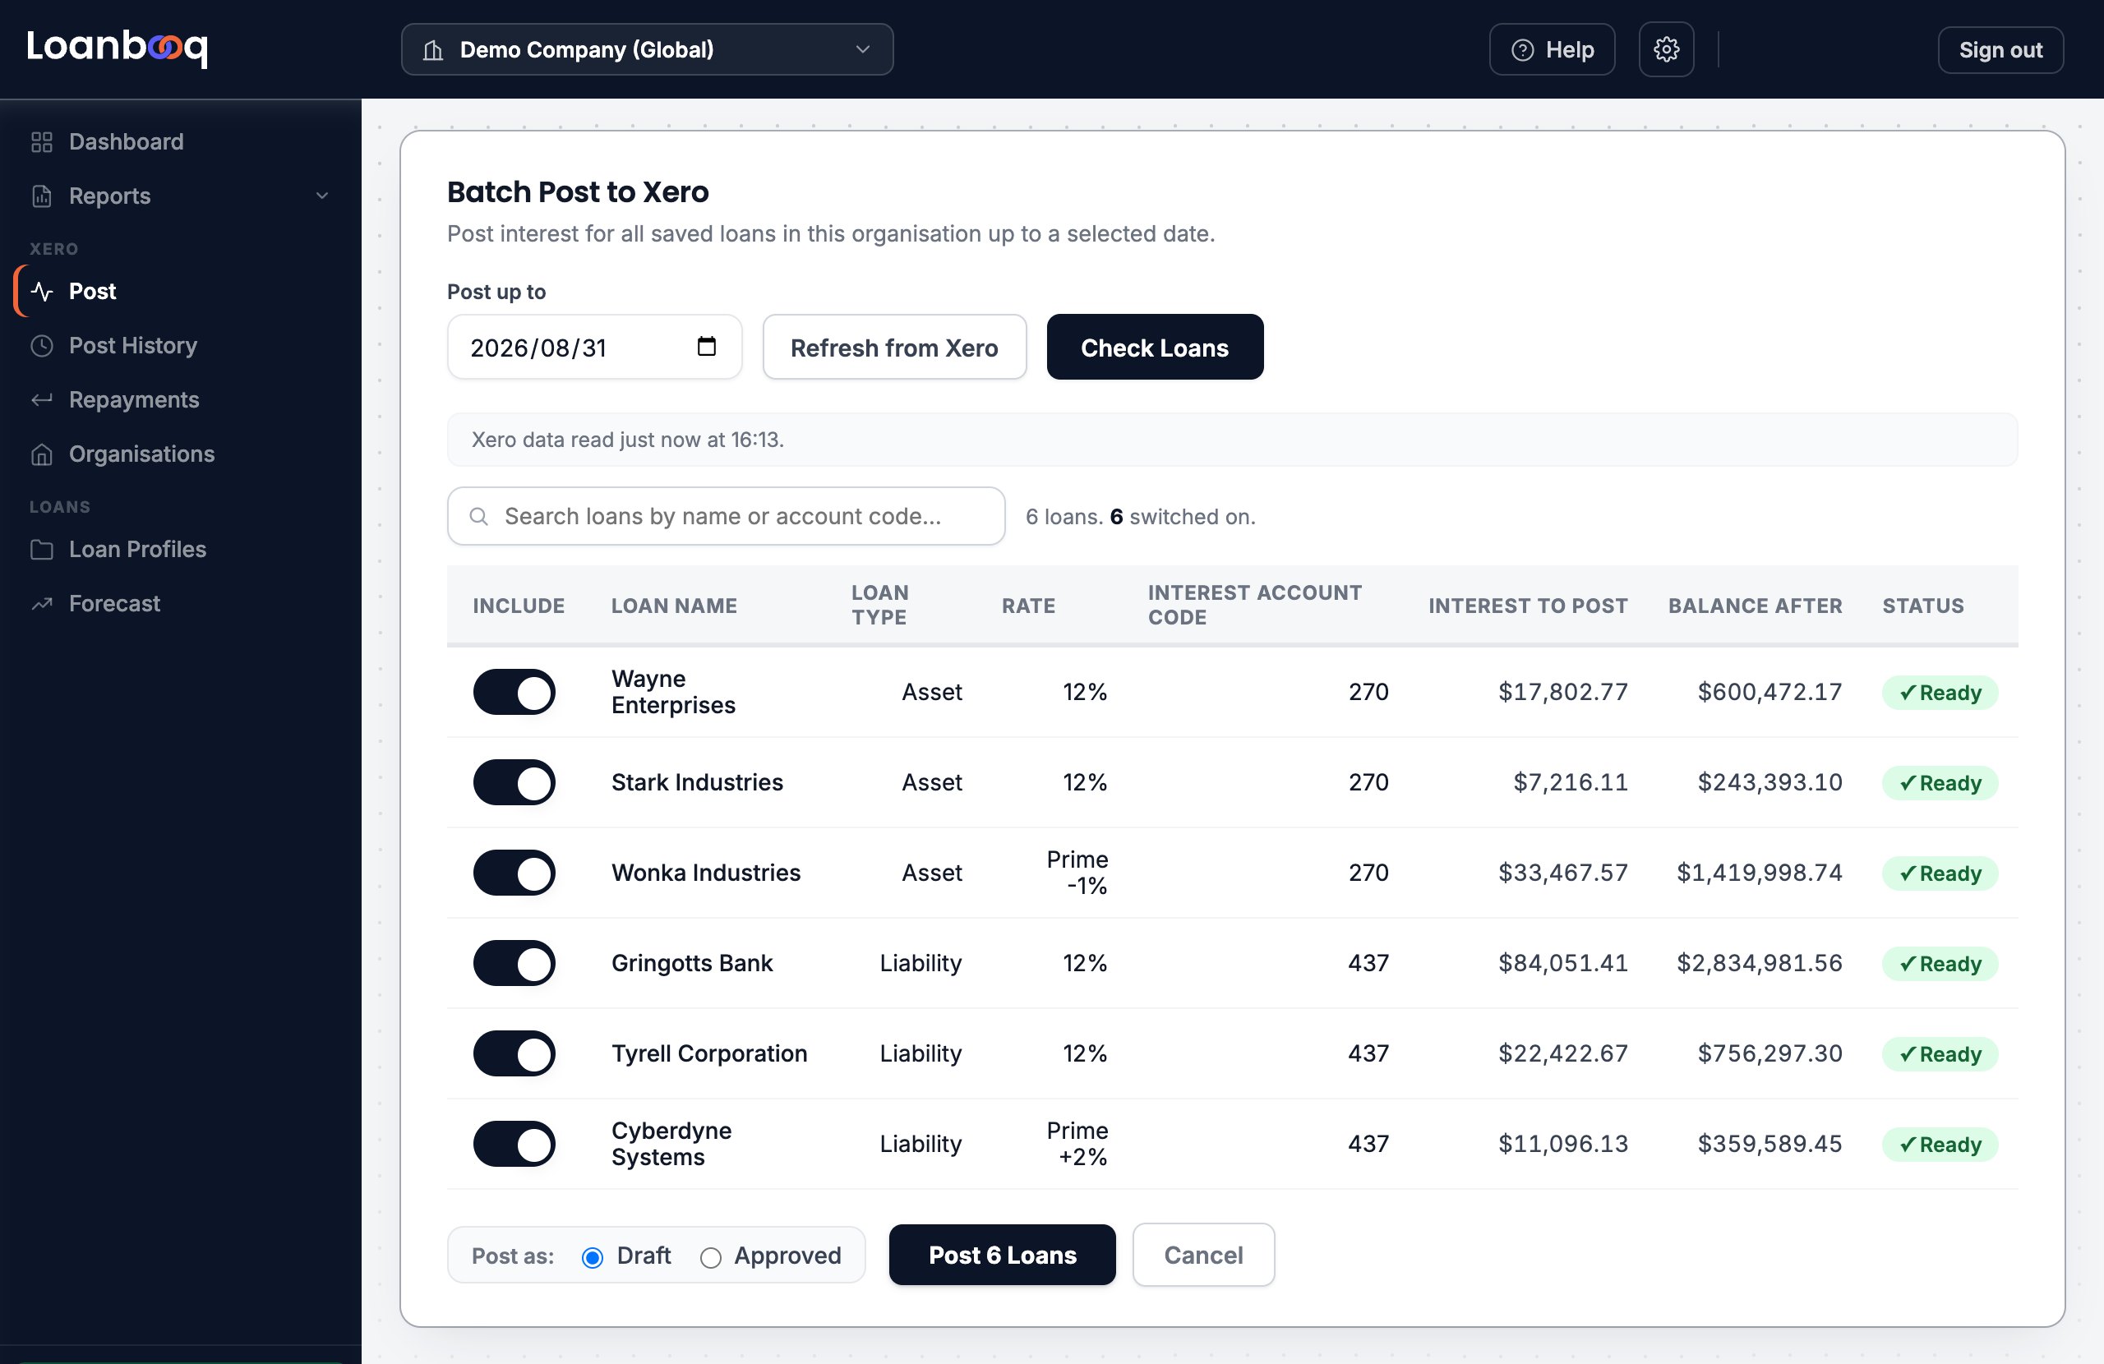Click Refresh from Xero
The image size is (2104, 1364).
point(893,348)
